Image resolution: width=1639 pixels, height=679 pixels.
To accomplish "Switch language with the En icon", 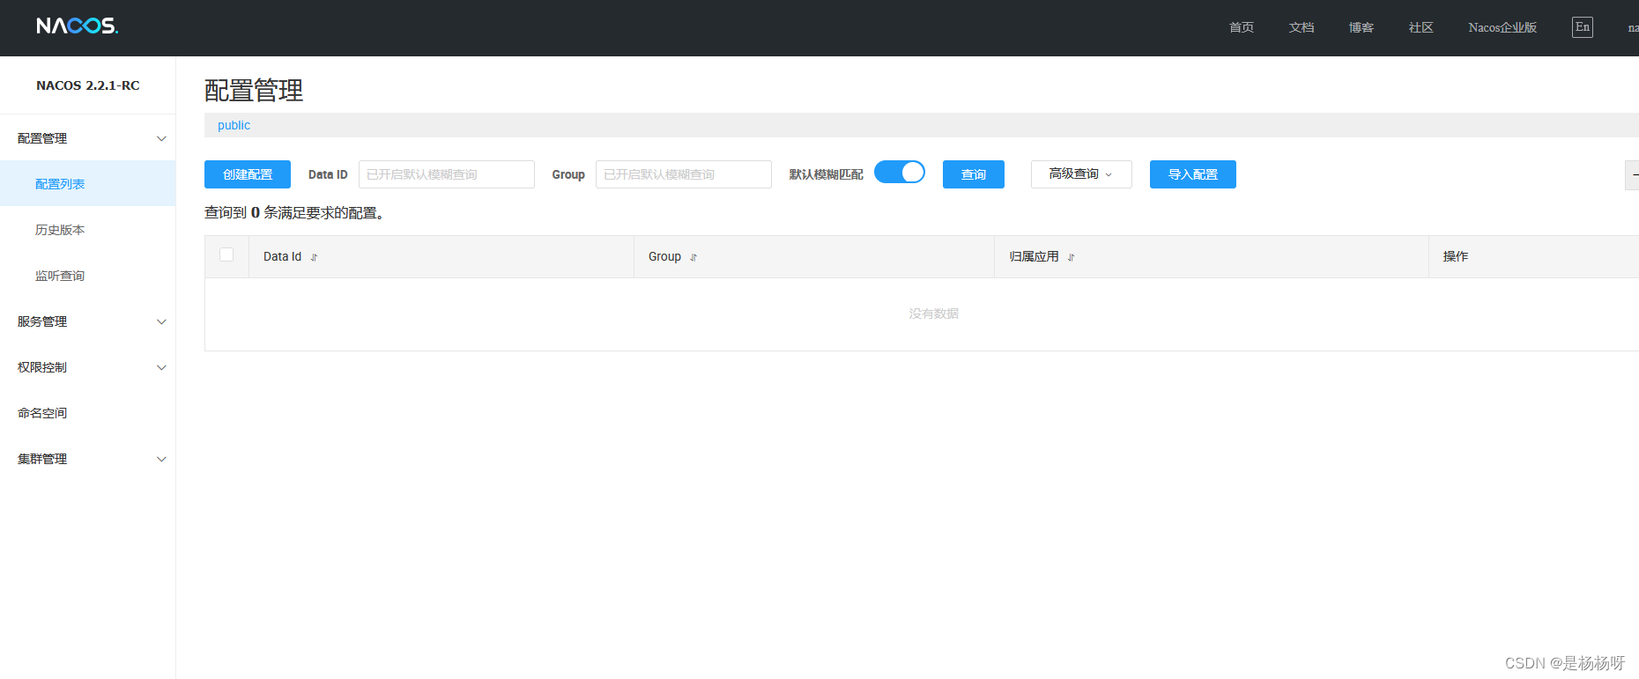I will coord(1583,27).
